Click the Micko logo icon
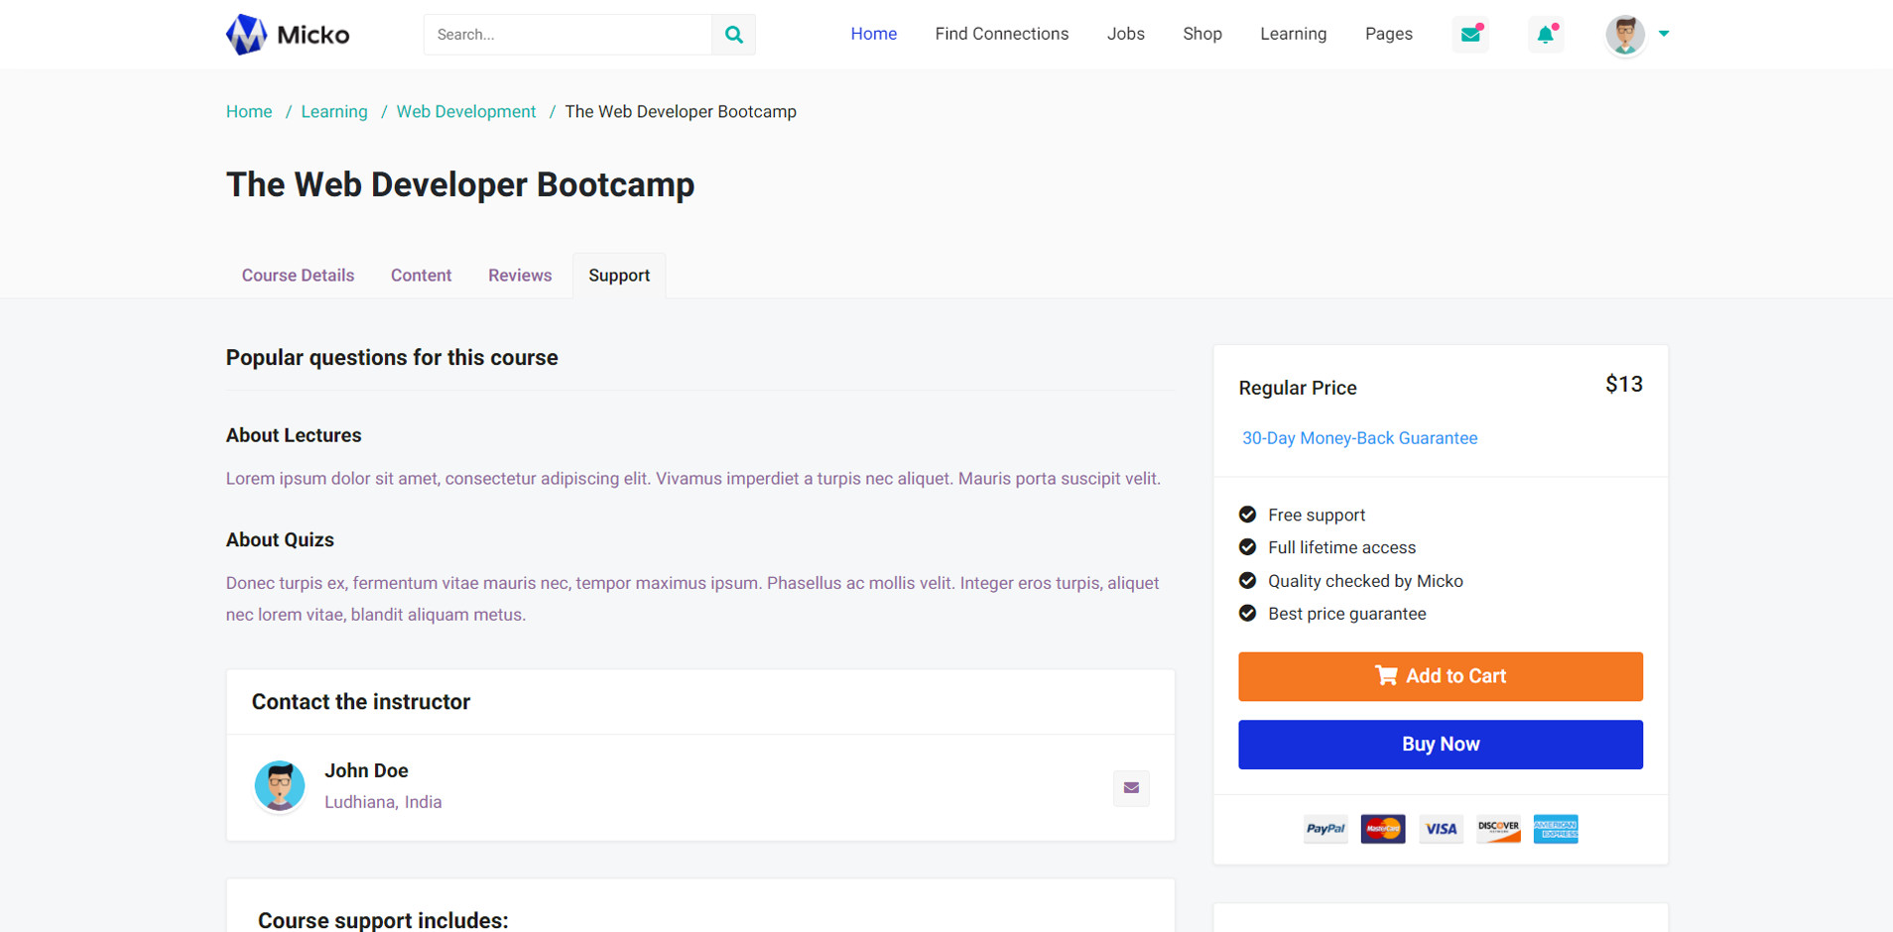1893x932 pixels. click(246, 35)
